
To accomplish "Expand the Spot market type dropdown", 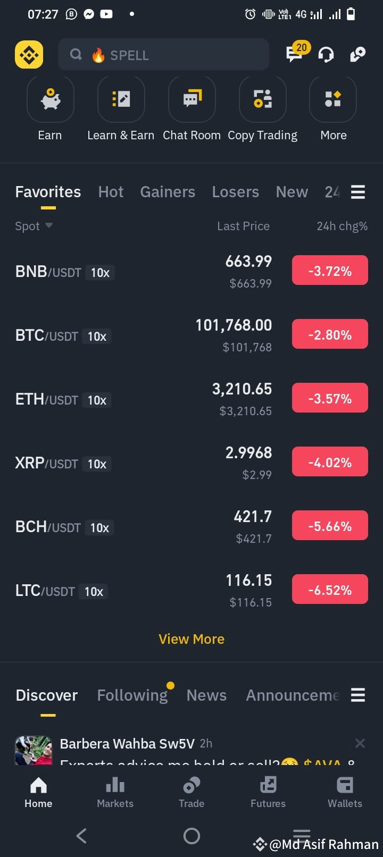I will click(34, 226).
